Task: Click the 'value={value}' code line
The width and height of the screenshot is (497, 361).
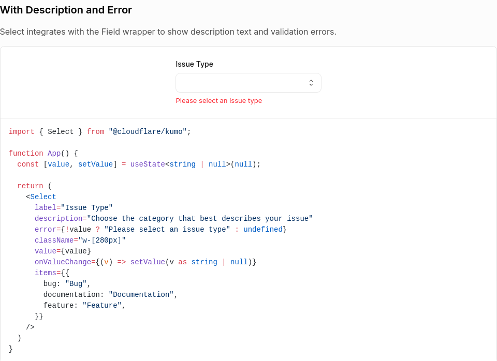Action: (x=63, y=251)
